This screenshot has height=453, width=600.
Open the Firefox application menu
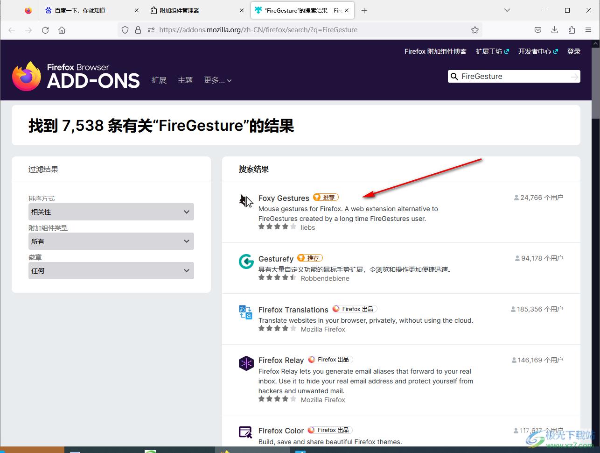(x=588, y=30)
